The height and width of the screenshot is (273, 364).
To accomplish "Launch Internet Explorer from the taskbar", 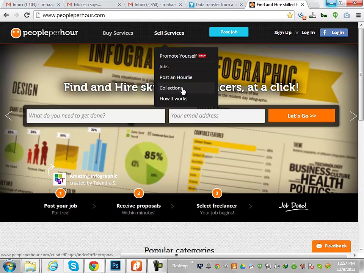I will tap(52, 266).
